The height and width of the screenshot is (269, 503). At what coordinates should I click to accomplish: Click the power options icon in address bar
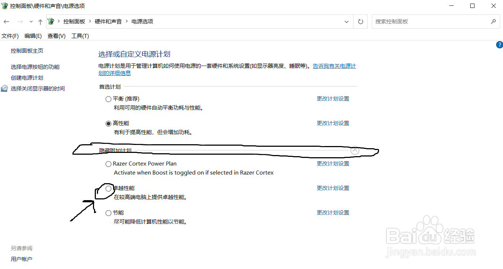51,21
